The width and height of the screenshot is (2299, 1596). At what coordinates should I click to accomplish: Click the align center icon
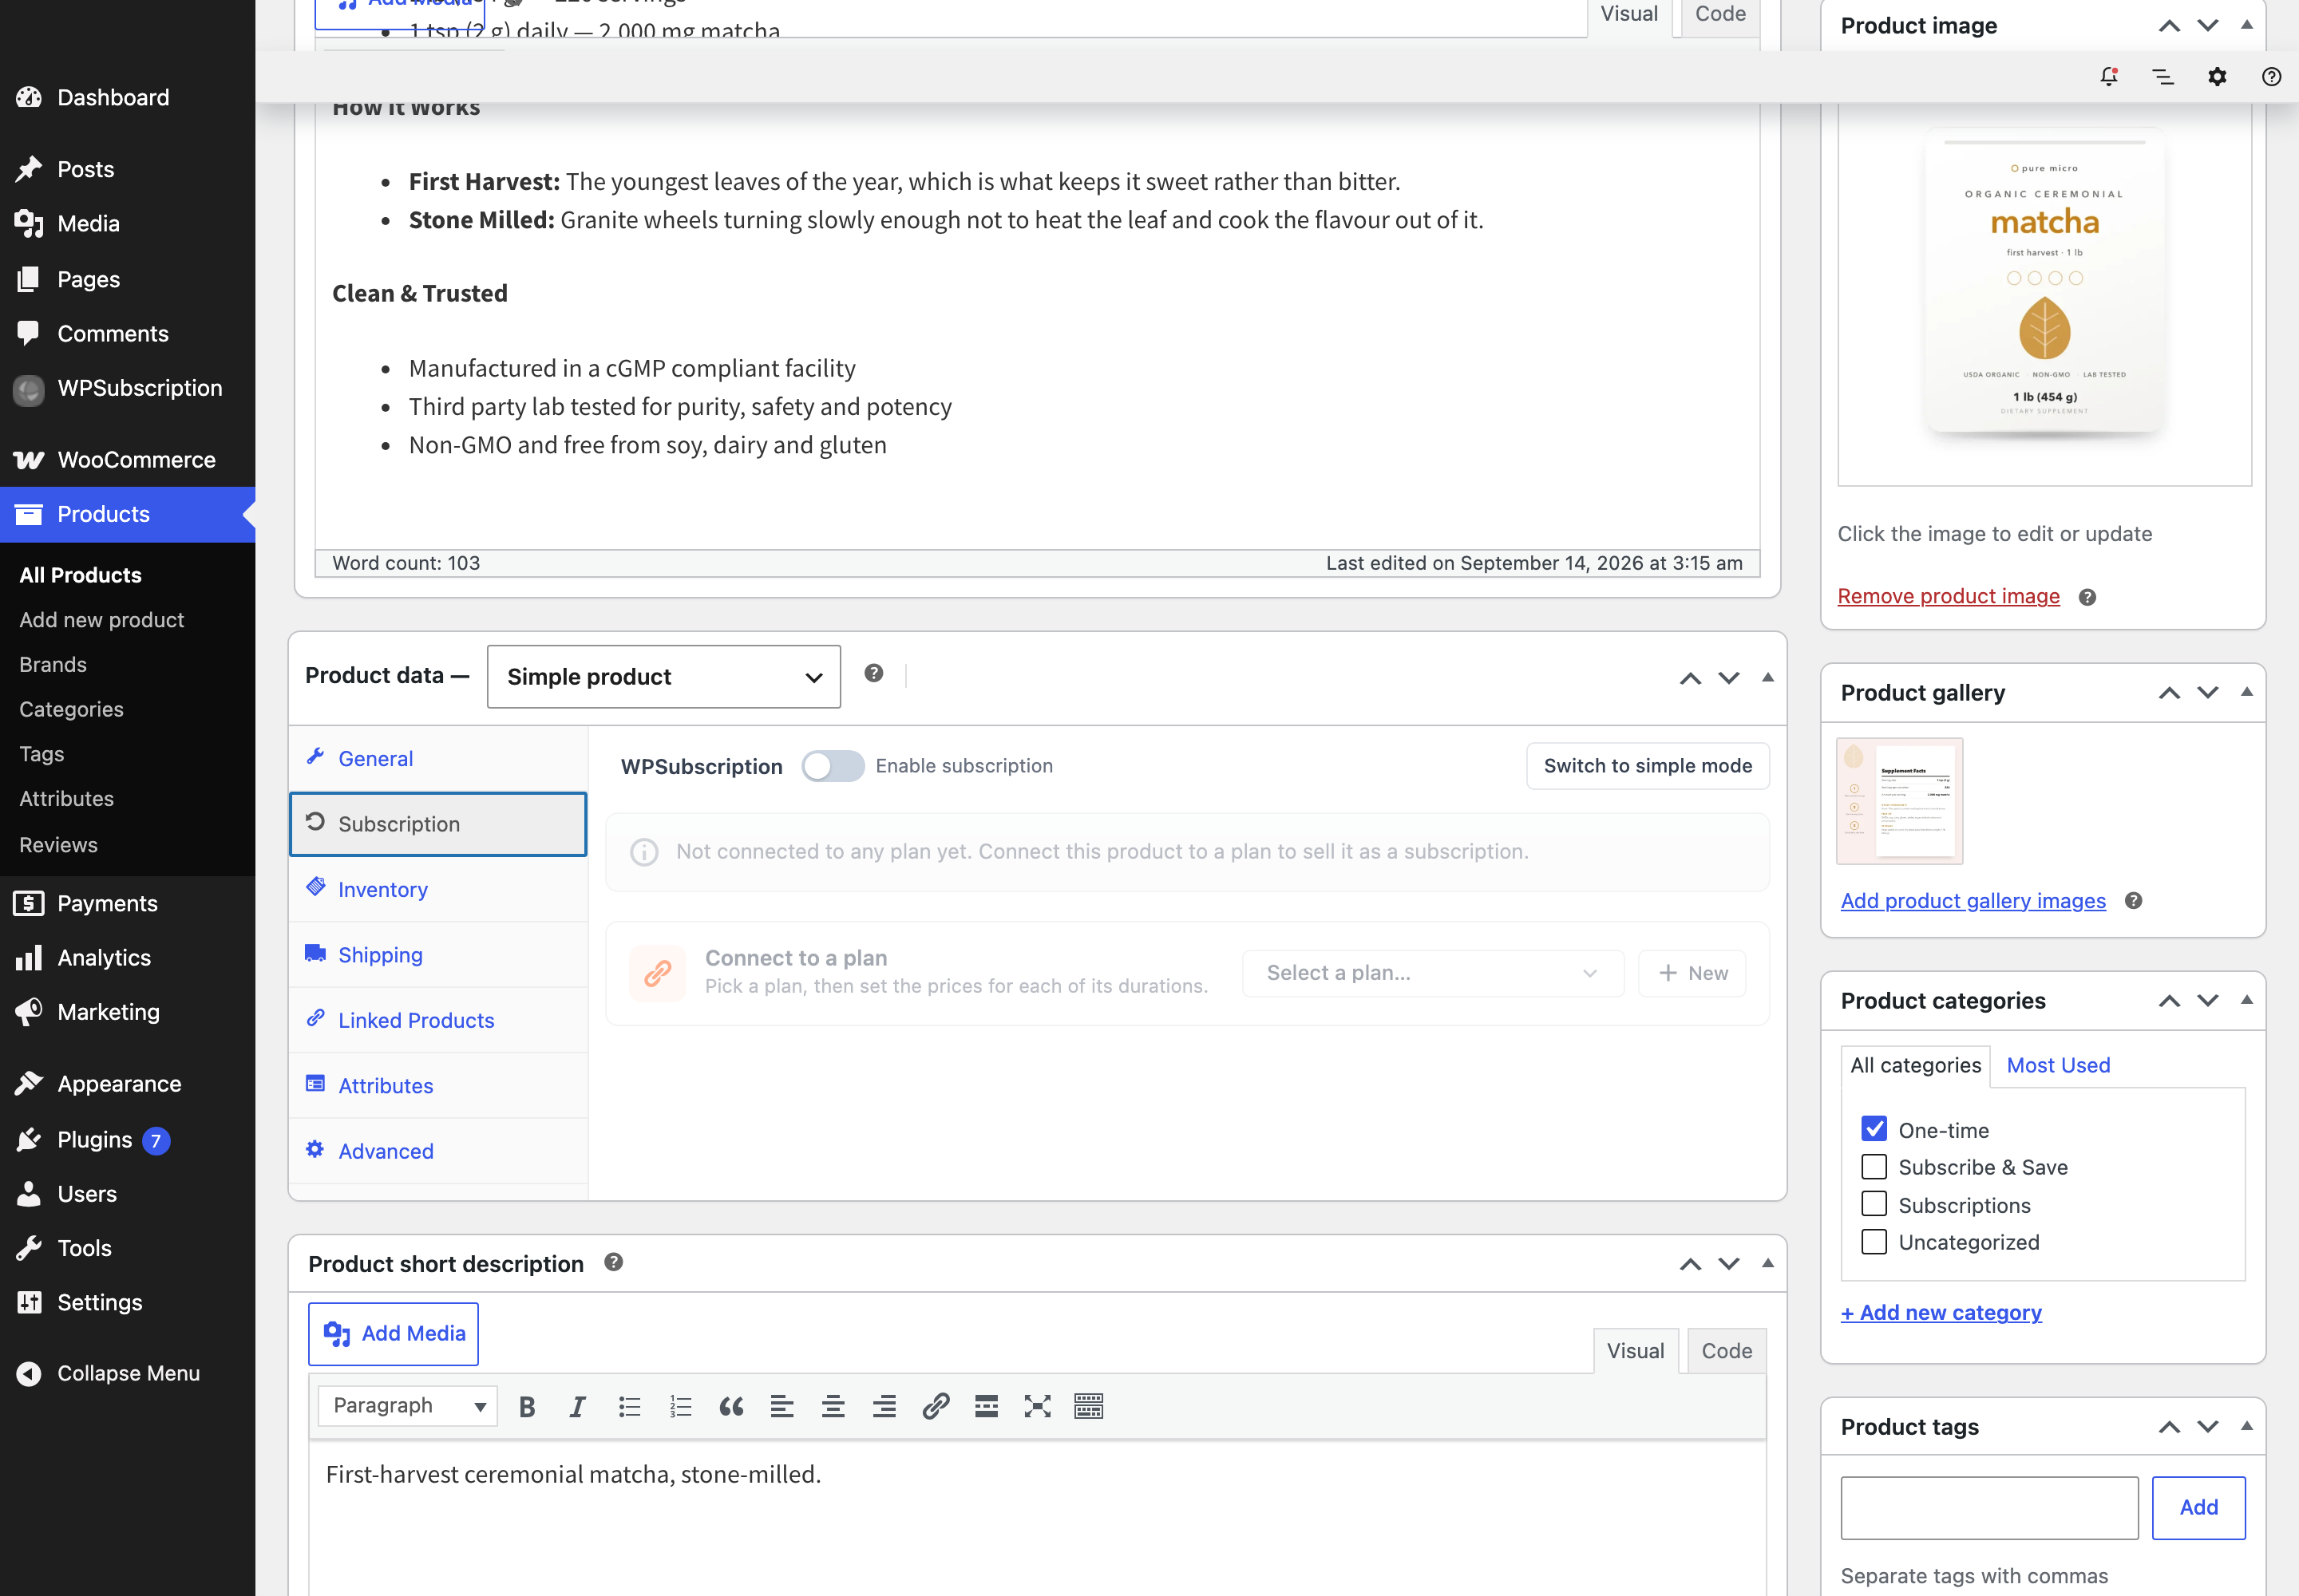point(833,1407)
